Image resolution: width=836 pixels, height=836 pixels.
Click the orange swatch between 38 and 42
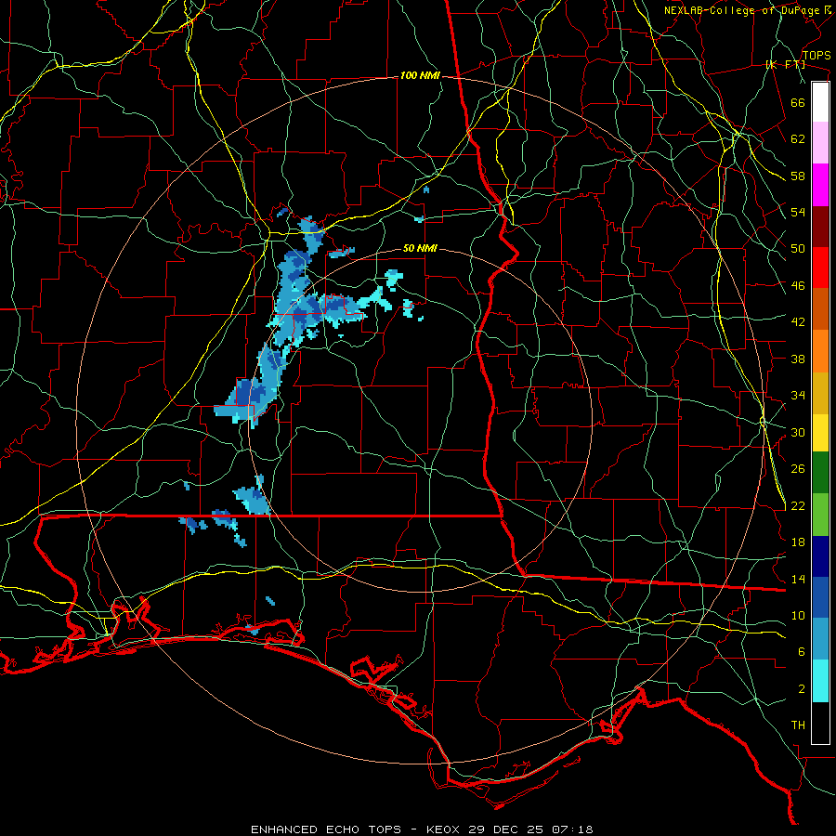[820, 351]
